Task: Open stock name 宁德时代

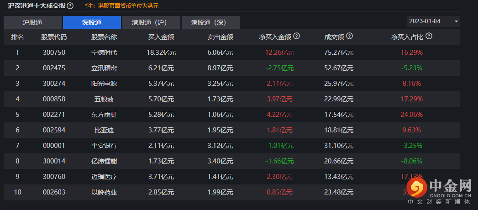Action: click(x=104, y=52)
